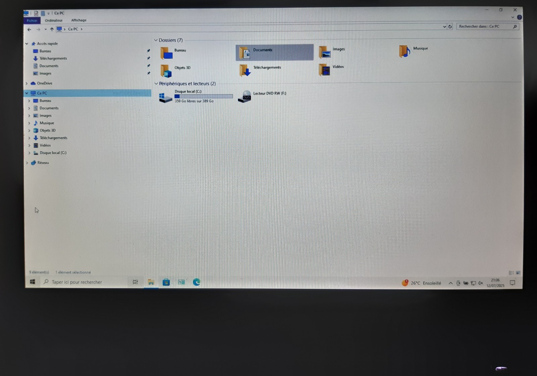The image size is (537, 376).
Task: Expand the ribbon with the chevron
Action: pyautogui.click(x=512, y=17)
